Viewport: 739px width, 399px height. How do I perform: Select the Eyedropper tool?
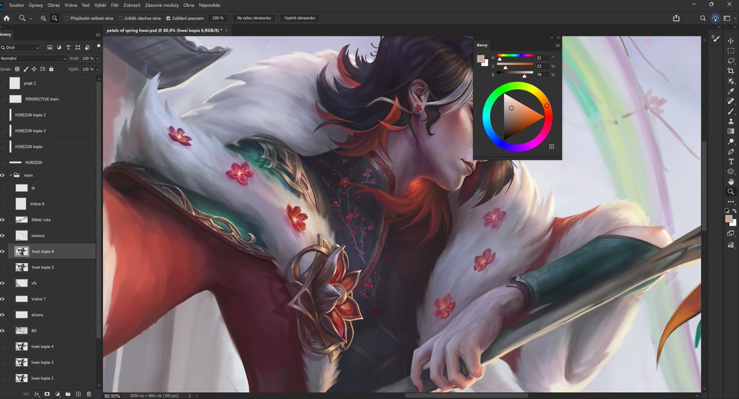(x=731, y=91)
